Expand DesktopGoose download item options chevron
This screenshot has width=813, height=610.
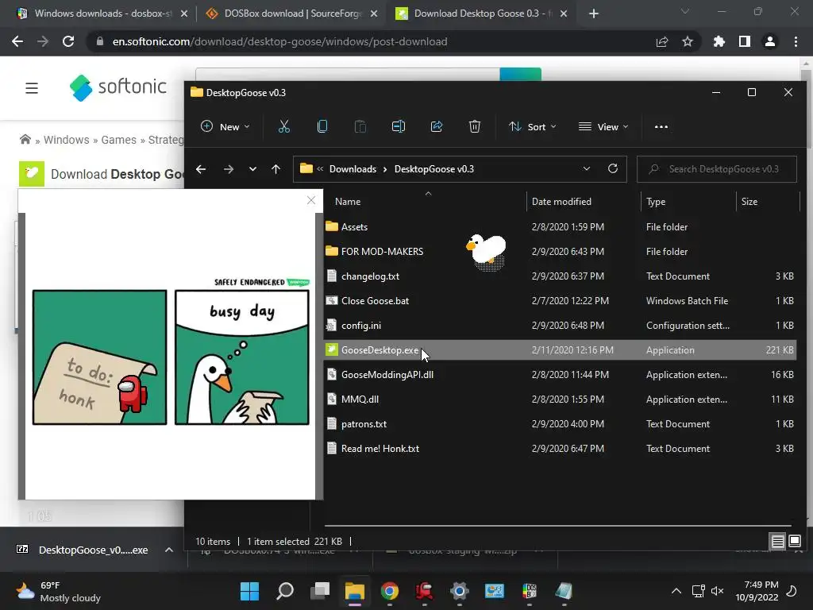pyautogui.click(x=169, y=550)
